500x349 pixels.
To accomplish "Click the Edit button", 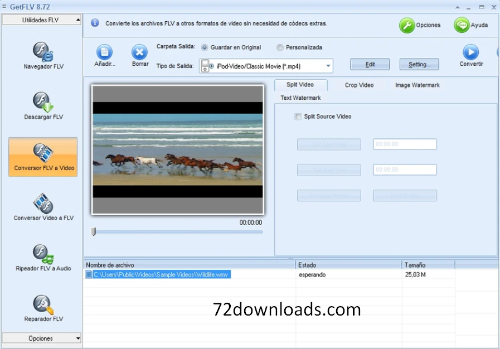I will point(370,65).
